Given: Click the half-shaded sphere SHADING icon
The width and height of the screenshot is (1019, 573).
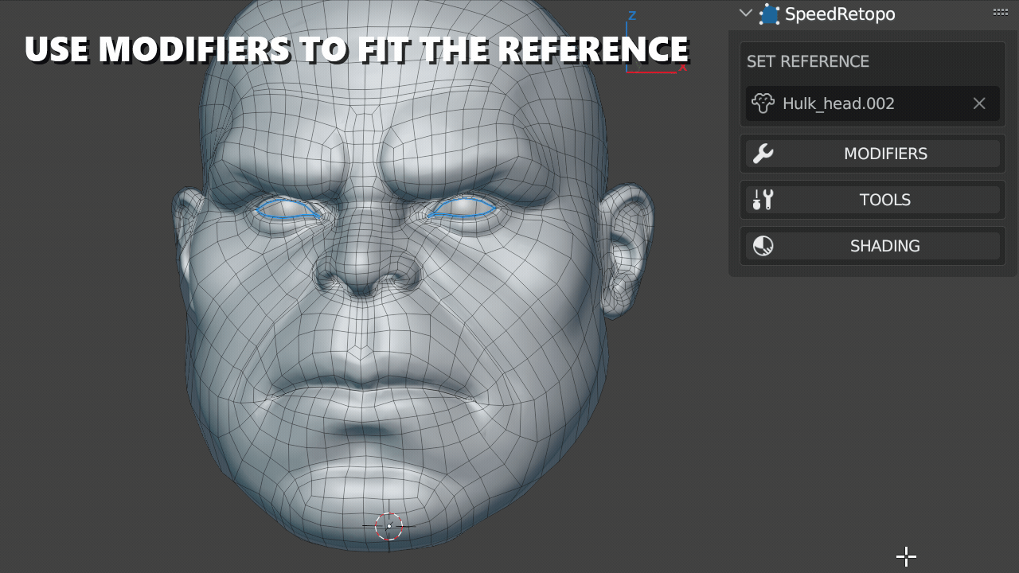Looking at the screenshot, I should [763, 246].
